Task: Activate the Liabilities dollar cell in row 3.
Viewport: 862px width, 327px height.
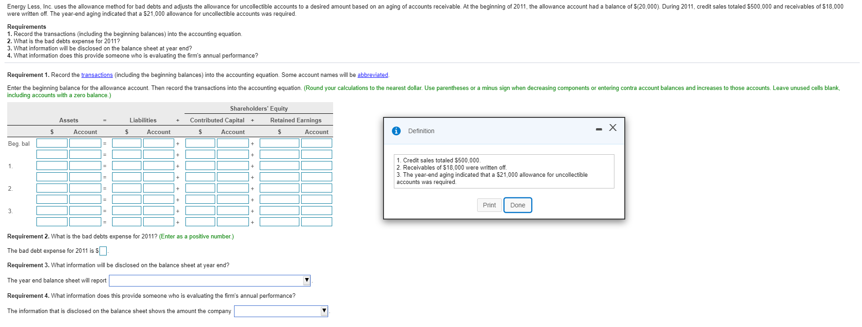Action: [x=126, y=211]
